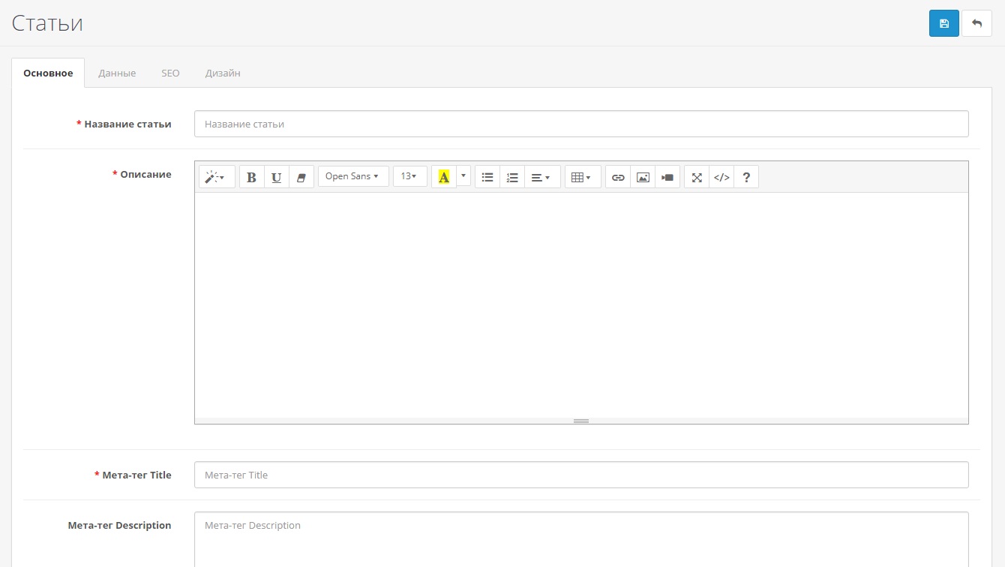The width and height of the screenshot is (1005, 567).
Task: Click the back arrow return button
Action: 976,23
